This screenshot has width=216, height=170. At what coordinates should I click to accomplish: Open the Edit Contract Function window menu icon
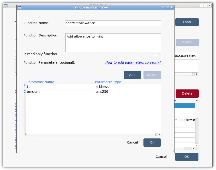tap(20, 8)
